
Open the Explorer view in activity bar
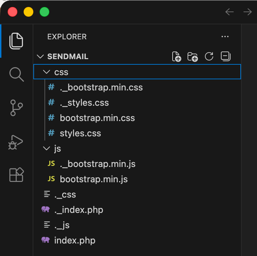[x=16, y=41]
